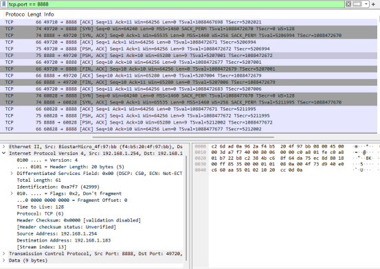This screenshot has width=380, height=269.
Task: Clear the display filter with X button
Action: click(348, 4)
